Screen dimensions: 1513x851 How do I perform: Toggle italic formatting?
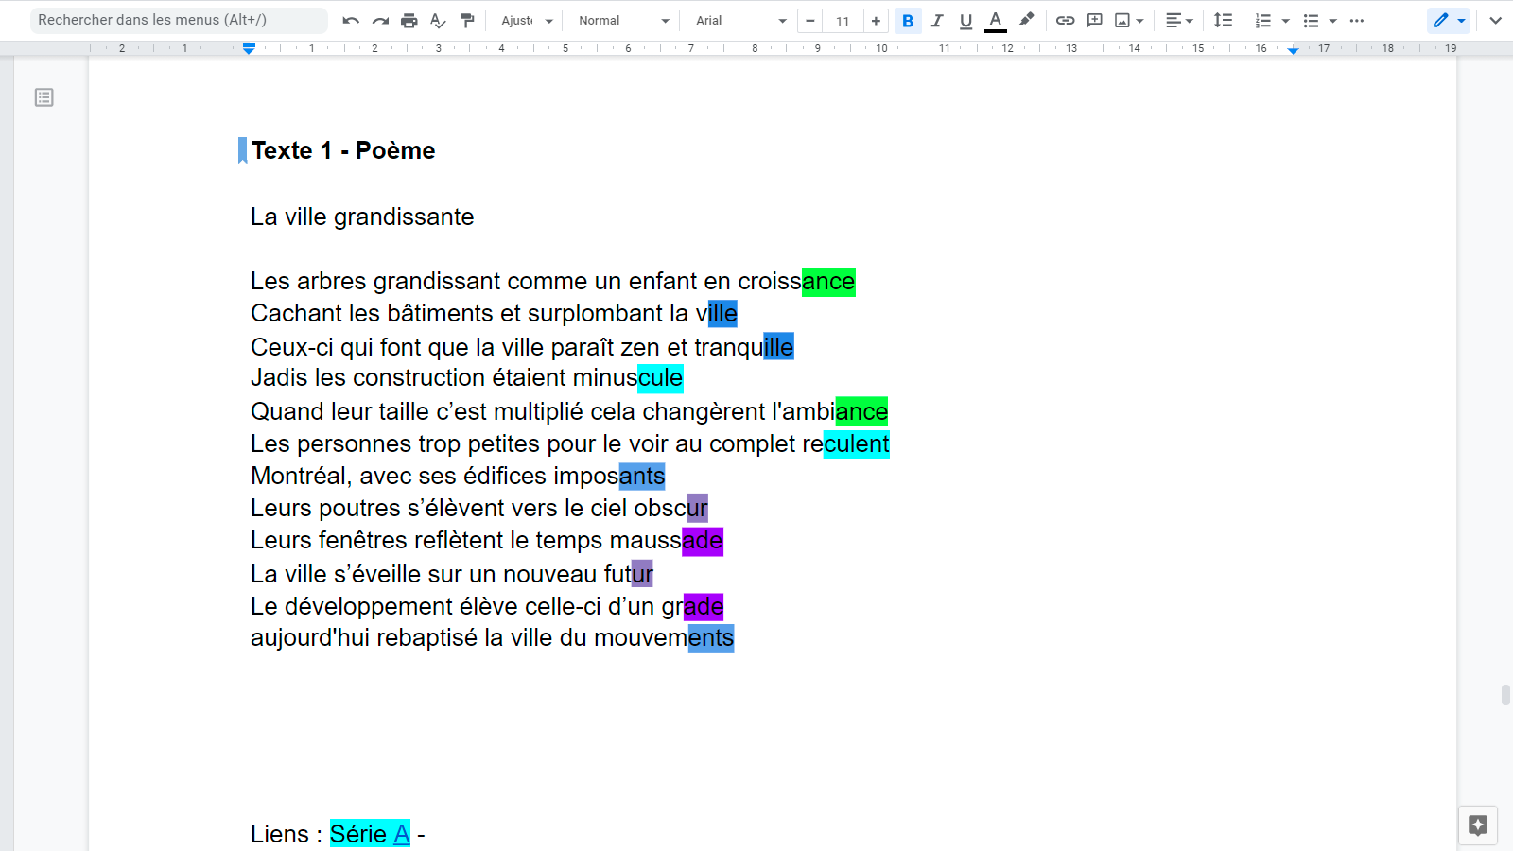[937, 20]
